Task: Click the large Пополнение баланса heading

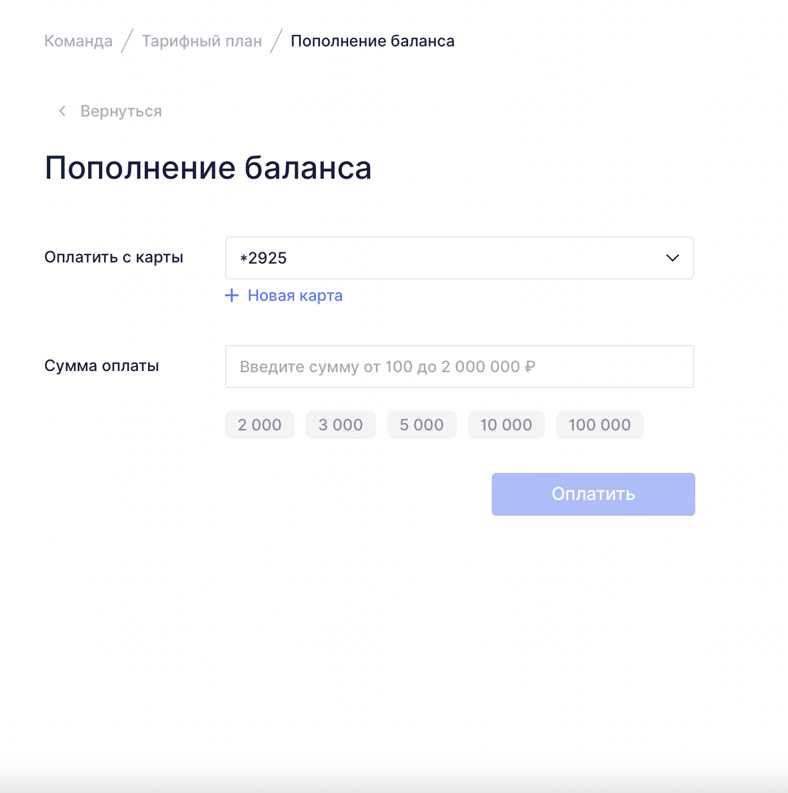Action: [x=208, y=168]
